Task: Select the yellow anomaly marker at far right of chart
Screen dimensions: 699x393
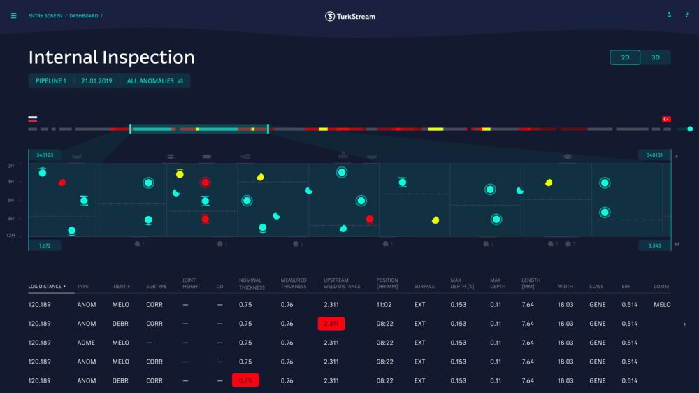Action: point(549,183)
